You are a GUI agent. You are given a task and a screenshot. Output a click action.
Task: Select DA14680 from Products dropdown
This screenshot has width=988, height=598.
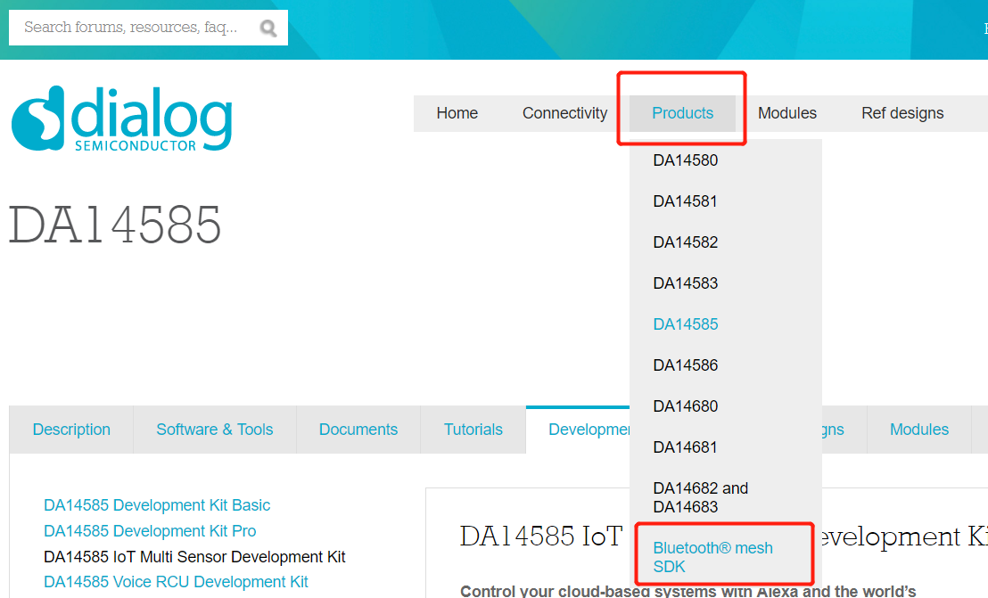pyautogui.click(x=686, y=406)
